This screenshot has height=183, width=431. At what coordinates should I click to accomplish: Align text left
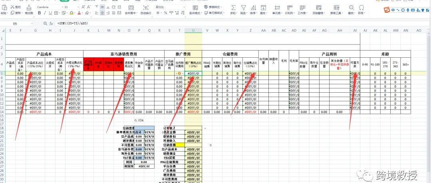click(x=97, y=13)
